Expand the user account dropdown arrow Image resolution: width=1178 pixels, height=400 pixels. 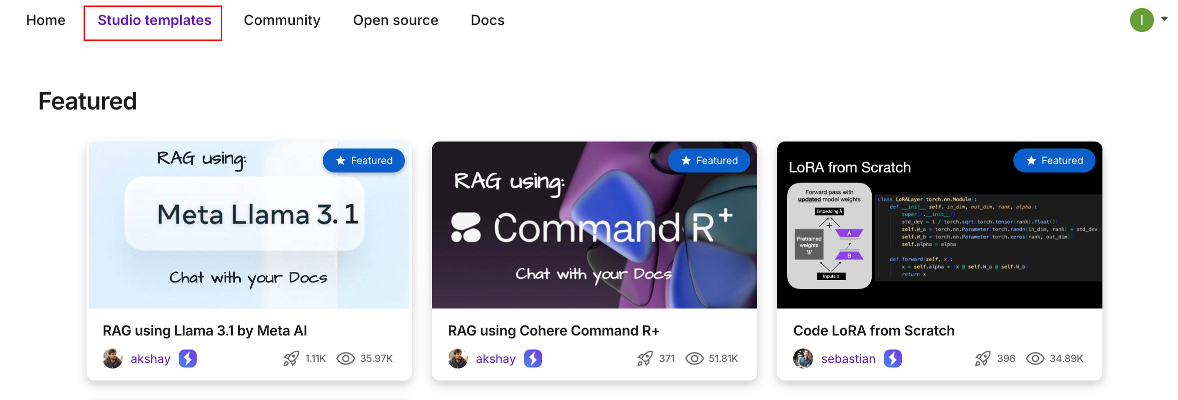coord(1164,19)
